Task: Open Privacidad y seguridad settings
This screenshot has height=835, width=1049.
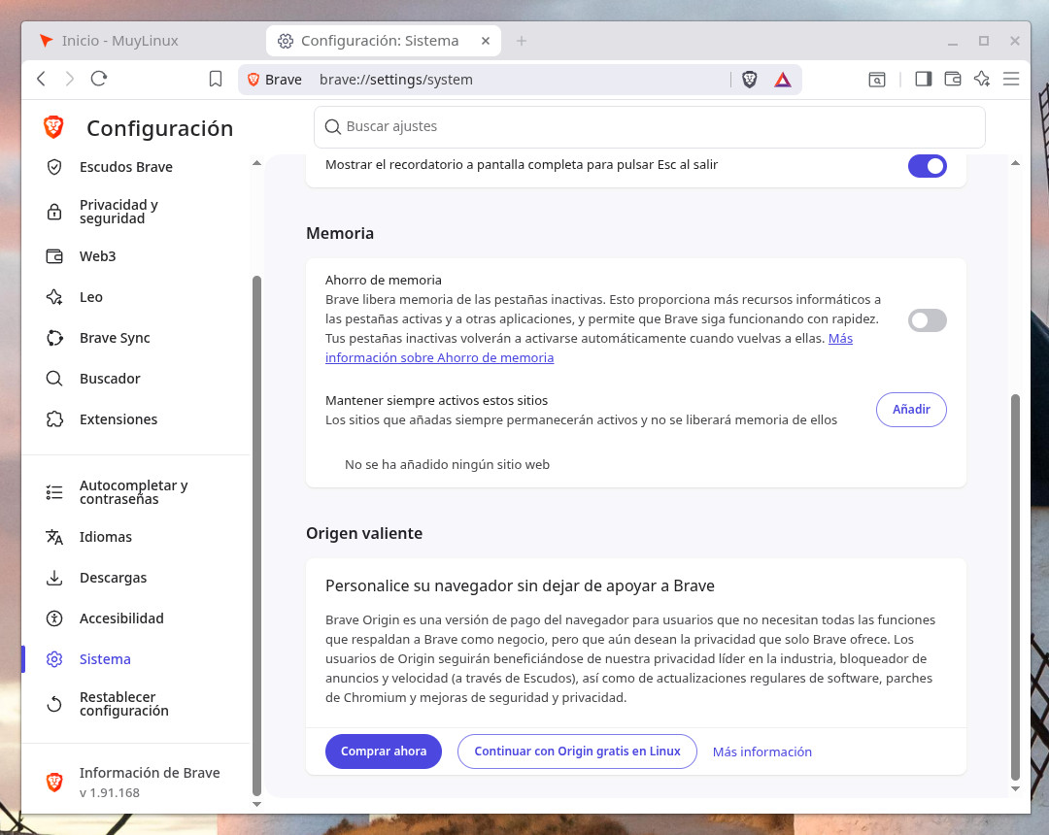Action: [119, 212]
